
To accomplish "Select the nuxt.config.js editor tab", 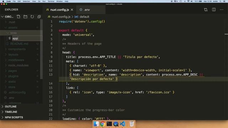I will tap(59, 10).
